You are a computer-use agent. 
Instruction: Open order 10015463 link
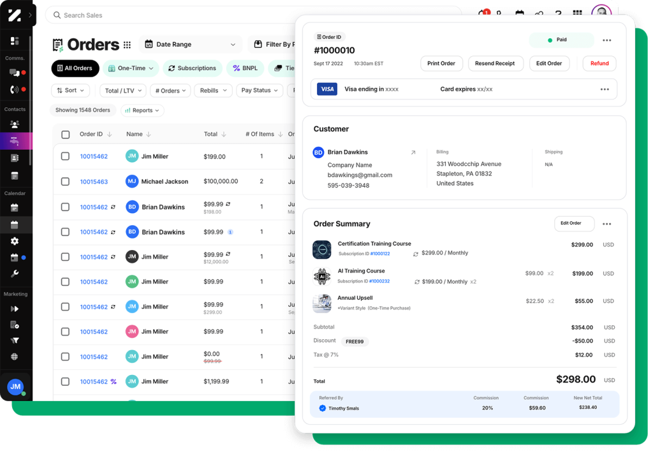[x=94, y=182]
